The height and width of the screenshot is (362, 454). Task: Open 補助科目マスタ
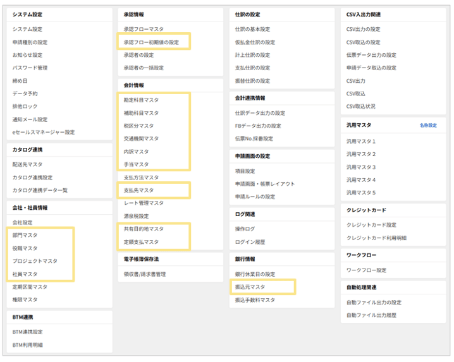coord(141,113)
